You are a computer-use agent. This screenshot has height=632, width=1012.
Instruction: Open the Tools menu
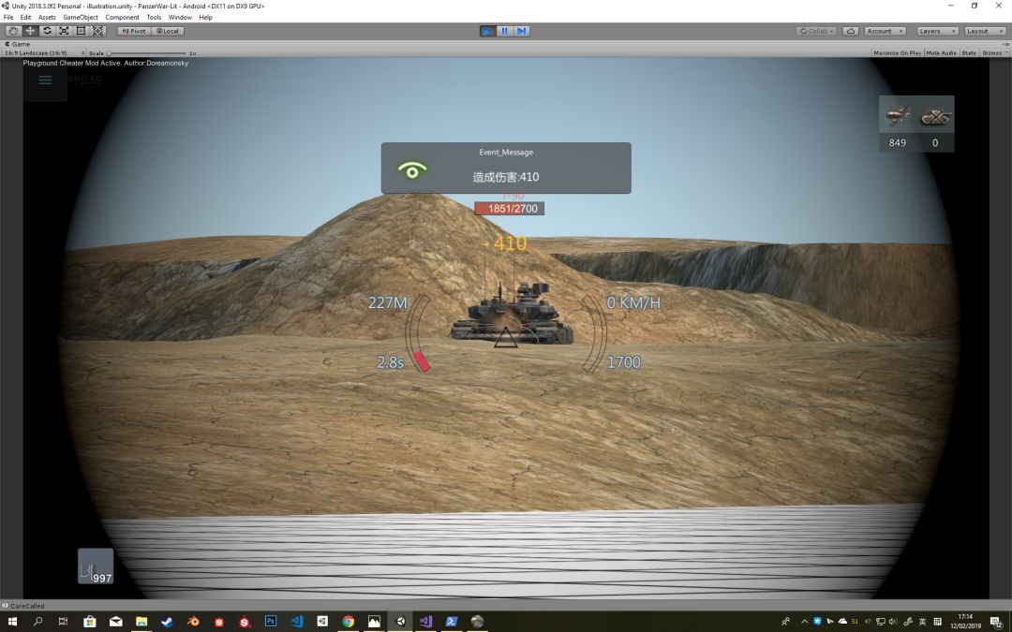[x=154, y=18]
